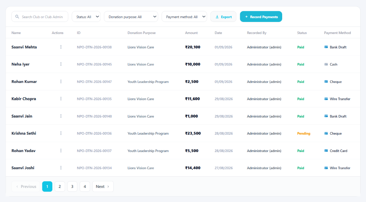This screenshot has width=366, height=202.
Task: Go to page 2
Action: [x=60, y=186]
